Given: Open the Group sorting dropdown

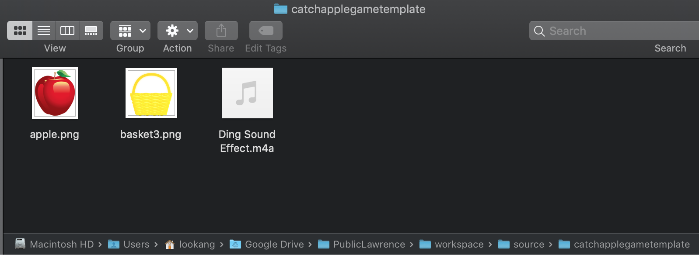Looking at the screenshot, I should point(130,31).
